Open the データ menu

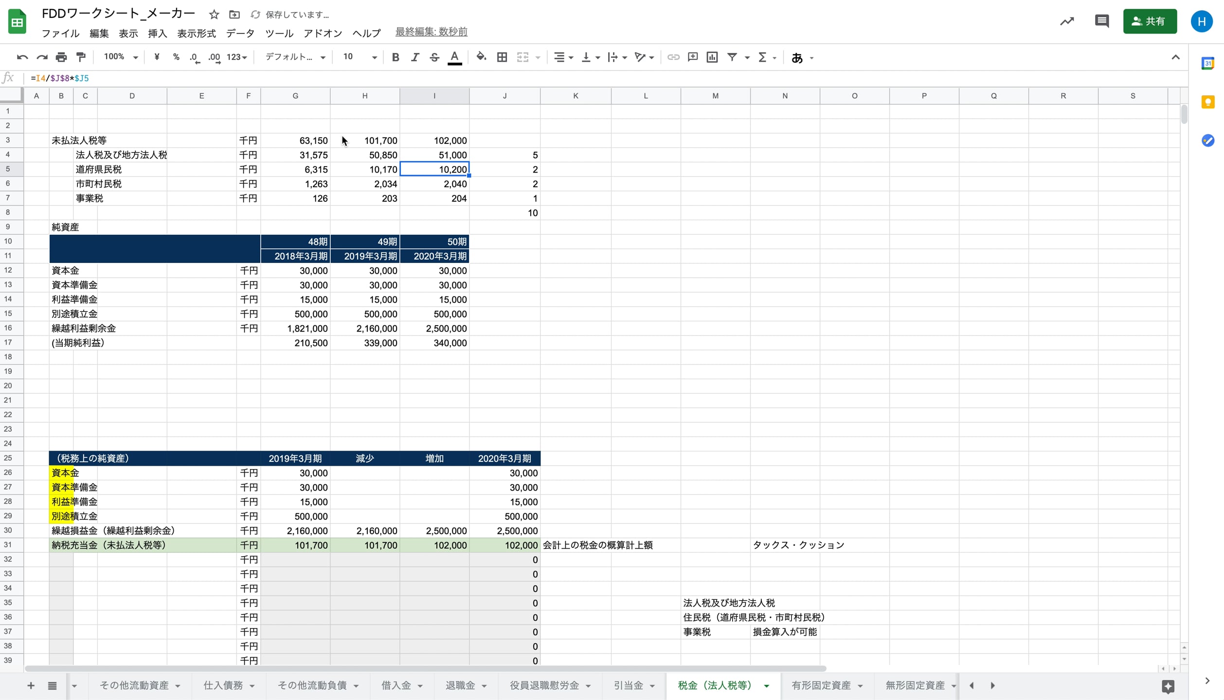point(240,33)
